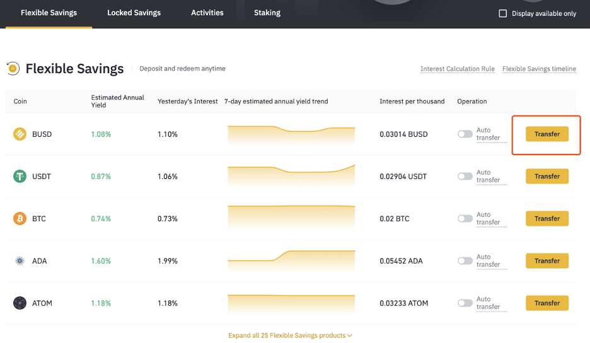Click the Auto transfer label in USDT row
Viewport: 590px width, 343px height.
pos(492,176)
